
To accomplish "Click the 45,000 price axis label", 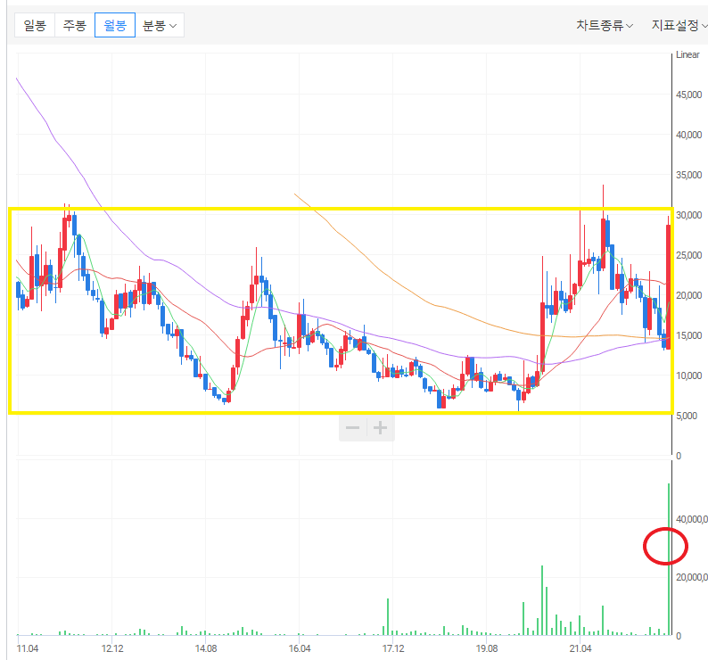I will point(688,95).
